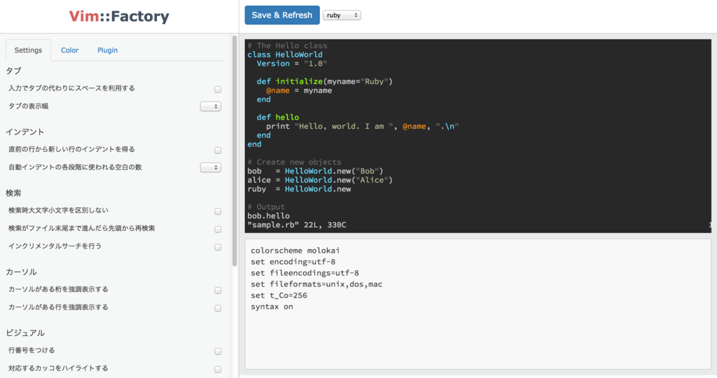This screenshot has height=378, width=717.
Task: Toggle 検索時大文字小文字を区別しない checkbox
Action: coord(218,211)
